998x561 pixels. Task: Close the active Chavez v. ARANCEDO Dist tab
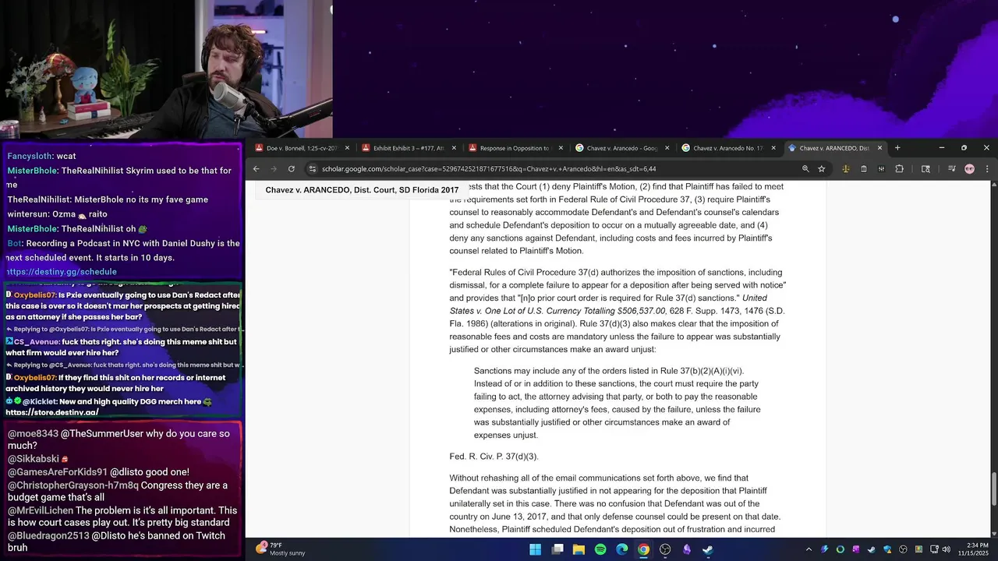click(x=879, y=148)
